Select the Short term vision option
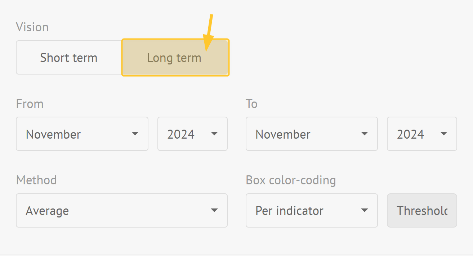 (68, 57)
